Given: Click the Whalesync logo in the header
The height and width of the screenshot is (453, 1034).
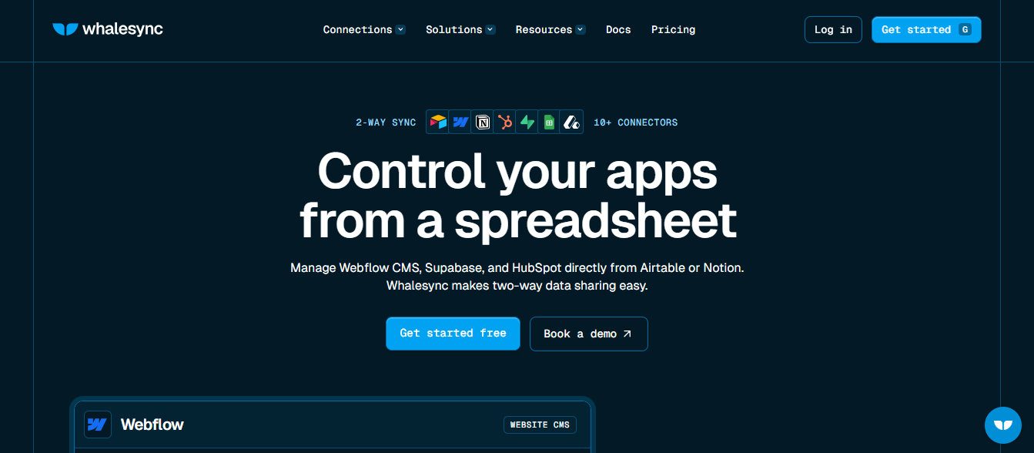Looking at the screenshot, I should tap(108, 29).
